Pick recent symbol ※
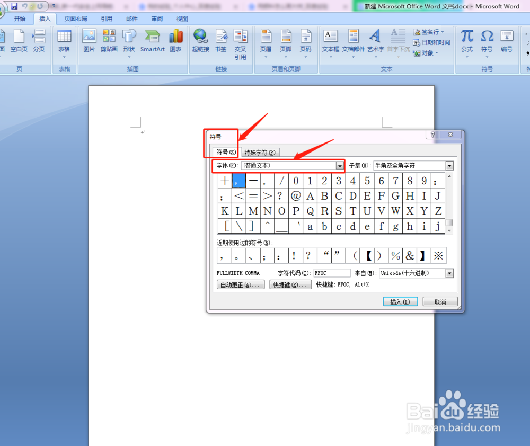Viewport: 530px width, 446px height. pos(438,256)
